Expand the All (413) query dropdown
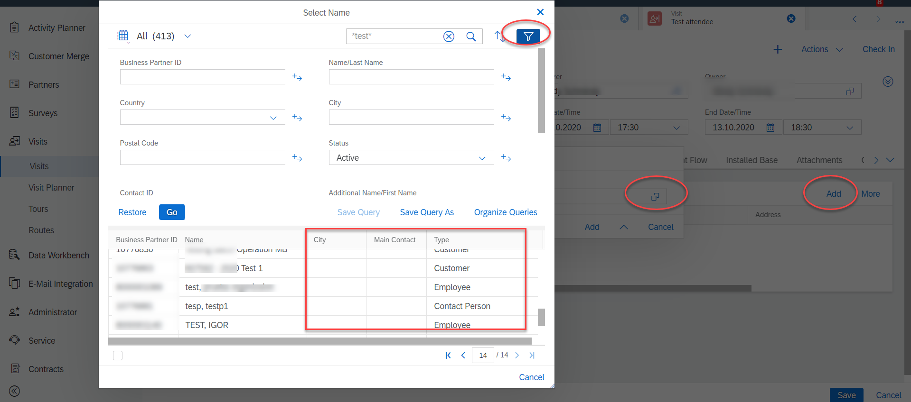911x402 pixels. (x=188, y=36)
